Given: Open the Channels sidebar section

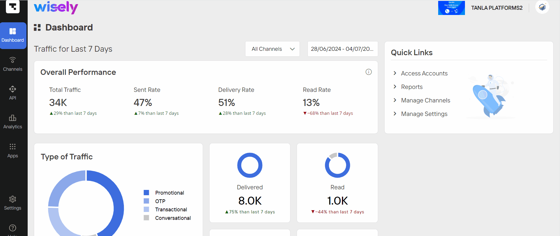Looking at the screenshot, I should 13,64.
